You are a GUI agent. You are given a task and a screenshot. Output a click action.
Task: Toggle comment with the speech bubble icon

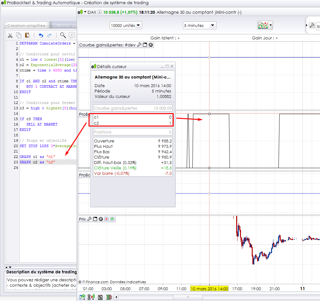click(72, 35)
